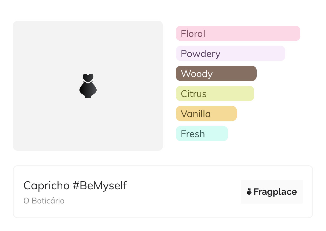Click the heart-shaped cap of large bottle
The width and height of the screenshot is (326, 231).
88,78
